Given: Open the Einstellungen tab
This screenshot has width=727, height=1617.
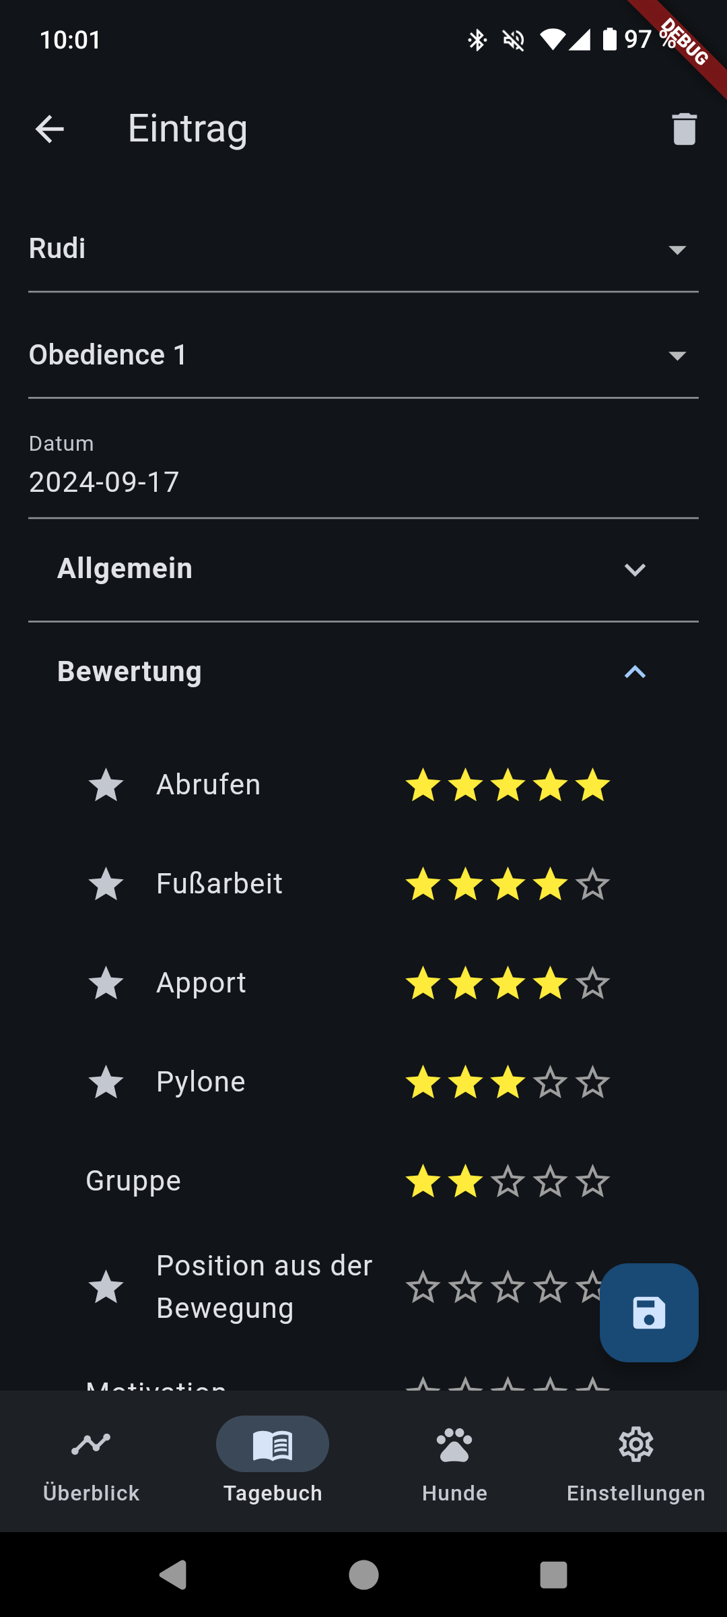Looking at the screenshot, I should [x=636, y=1459].
